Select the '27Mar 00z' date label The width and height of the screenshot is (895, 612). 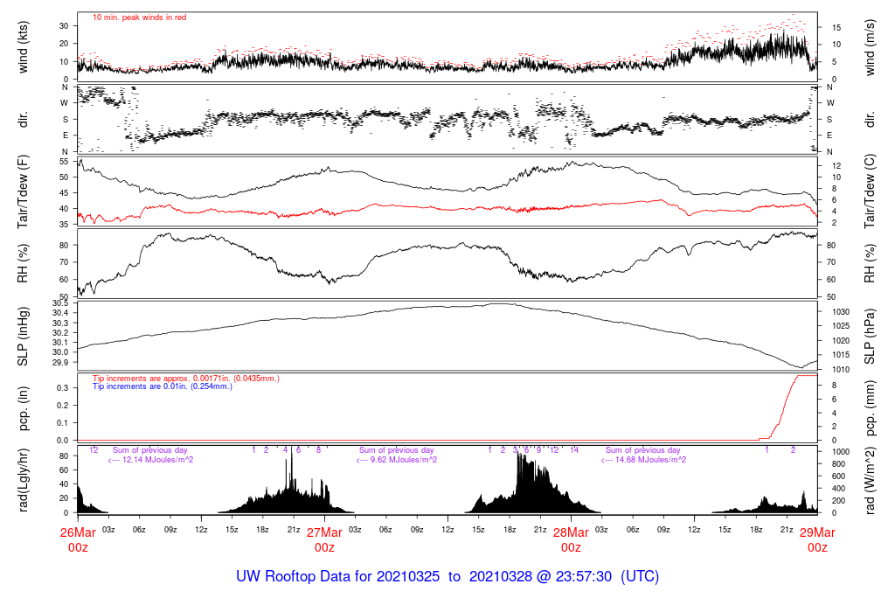pos(324,540)
